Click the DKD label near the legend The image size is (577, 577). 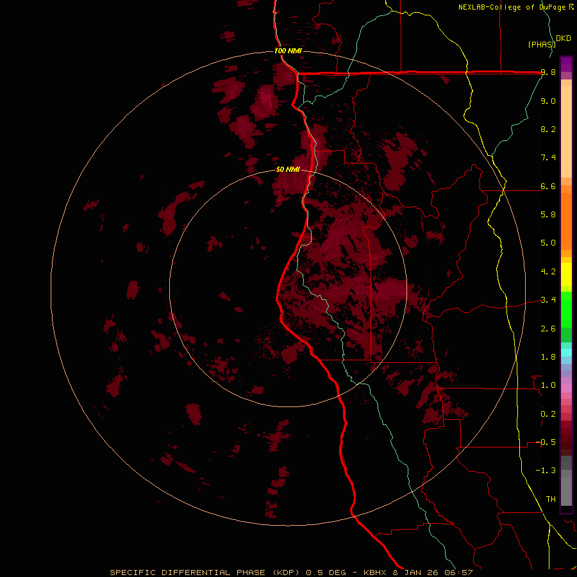pyautogui.click(x=564, y=38)
